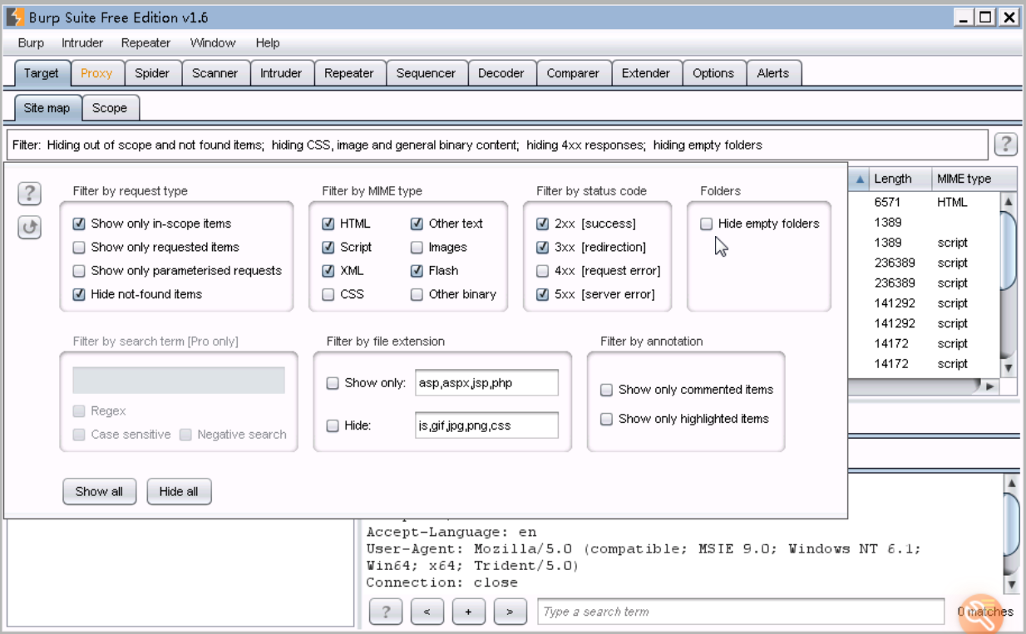
Task: Click the filter help question mark icon
Action: [x=30, y=194]
